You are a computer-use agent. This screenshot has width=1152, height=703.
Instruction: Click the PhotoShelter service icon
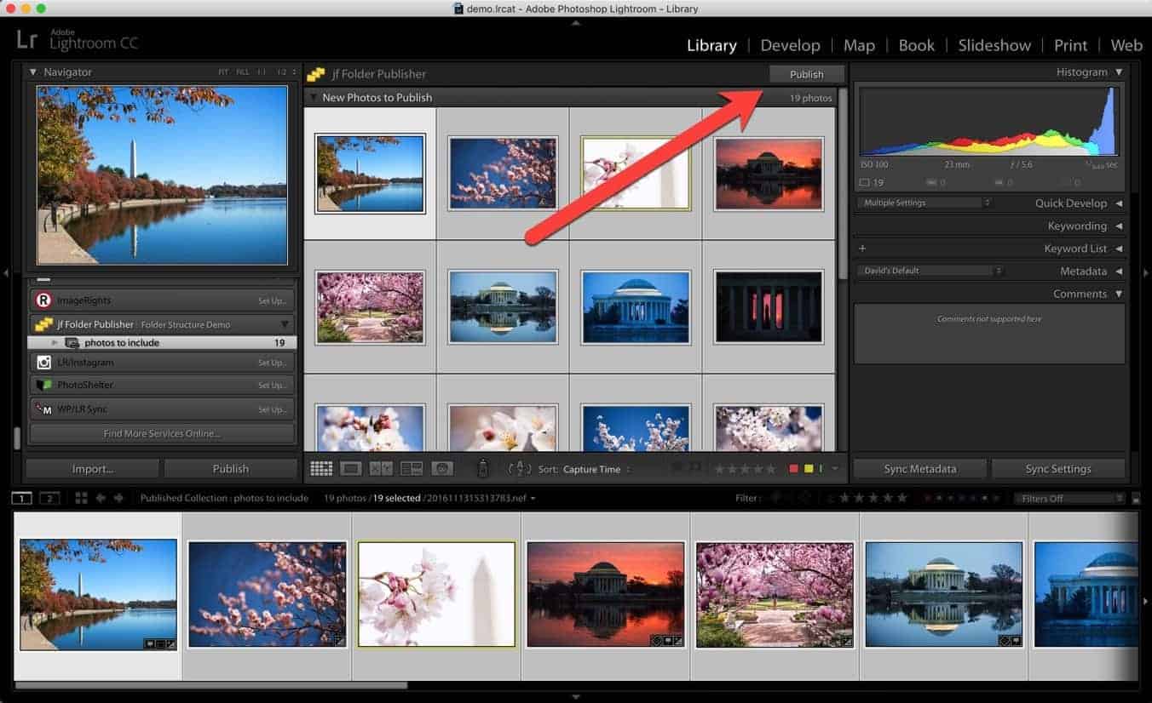pyautogui.click(x=43, y=386)
